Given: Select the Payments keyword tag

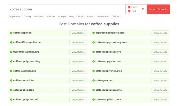Looking at the screenshot, I should pyautogui.click(x=15, y=16).
